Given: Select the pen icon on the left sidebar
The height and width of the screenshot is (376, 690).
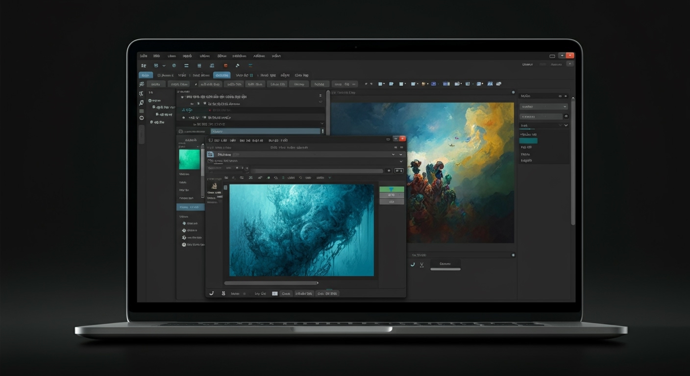Looking at the screenshot, I should point(141,102).
